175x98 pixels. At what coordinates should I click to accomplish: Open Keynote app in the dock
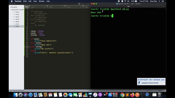[x=90, y=95]
